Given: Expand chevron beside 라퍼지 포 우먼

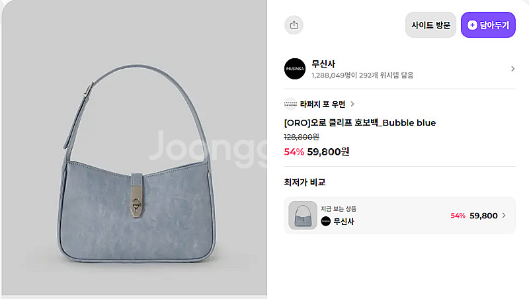Looking at the screenshot, I should [x=352, y=104].
